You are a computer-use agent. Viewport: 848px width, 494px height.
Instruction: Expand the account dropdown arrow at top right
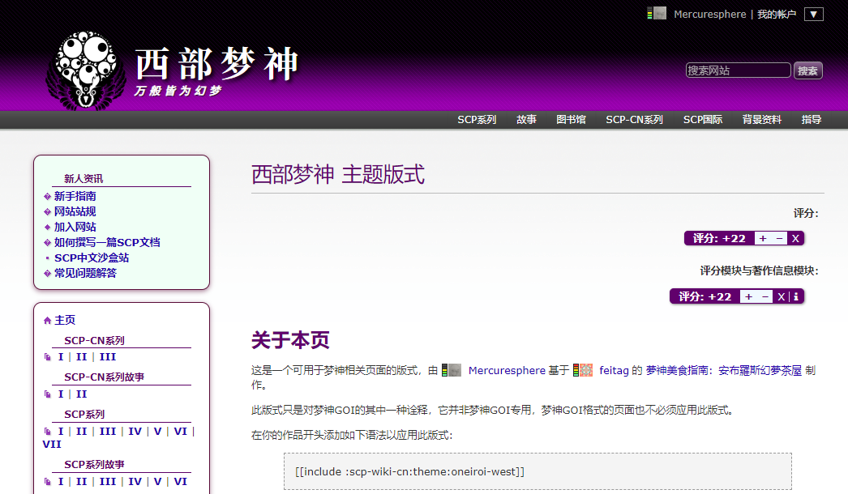click(x=814, y=14)
